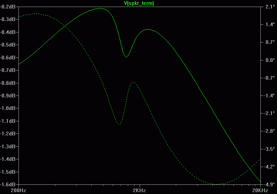Click the 20KHz frequency axis label
277x194 pixels.
260,190
